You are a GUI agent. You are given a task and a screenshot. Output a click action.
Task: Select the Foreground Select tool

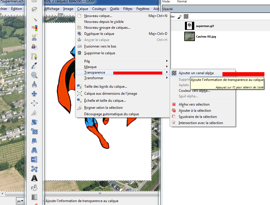click(34, 47)
